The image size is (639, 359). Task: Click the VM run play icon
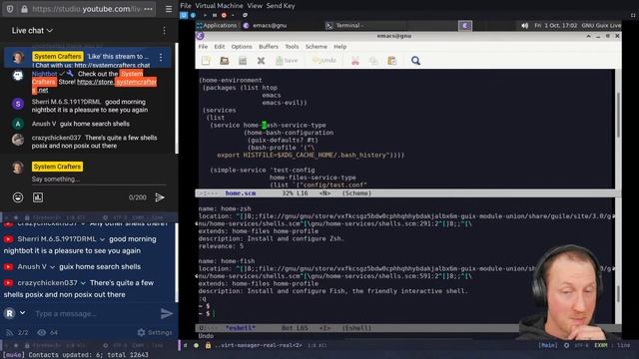(205, 15)
